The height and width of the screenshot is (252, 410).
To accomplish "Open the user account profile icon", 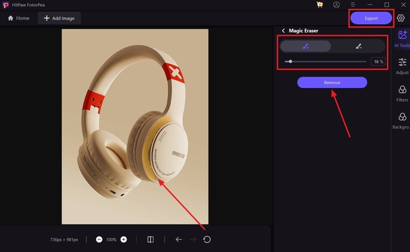I will click(x=337, y=4).
